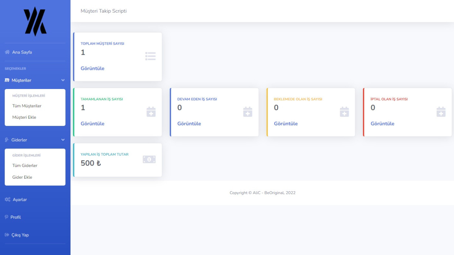Click the gears icon next to Ayarlar
Image resolution: width=454 pixels, height=255 pixels.
coord(7,200)
